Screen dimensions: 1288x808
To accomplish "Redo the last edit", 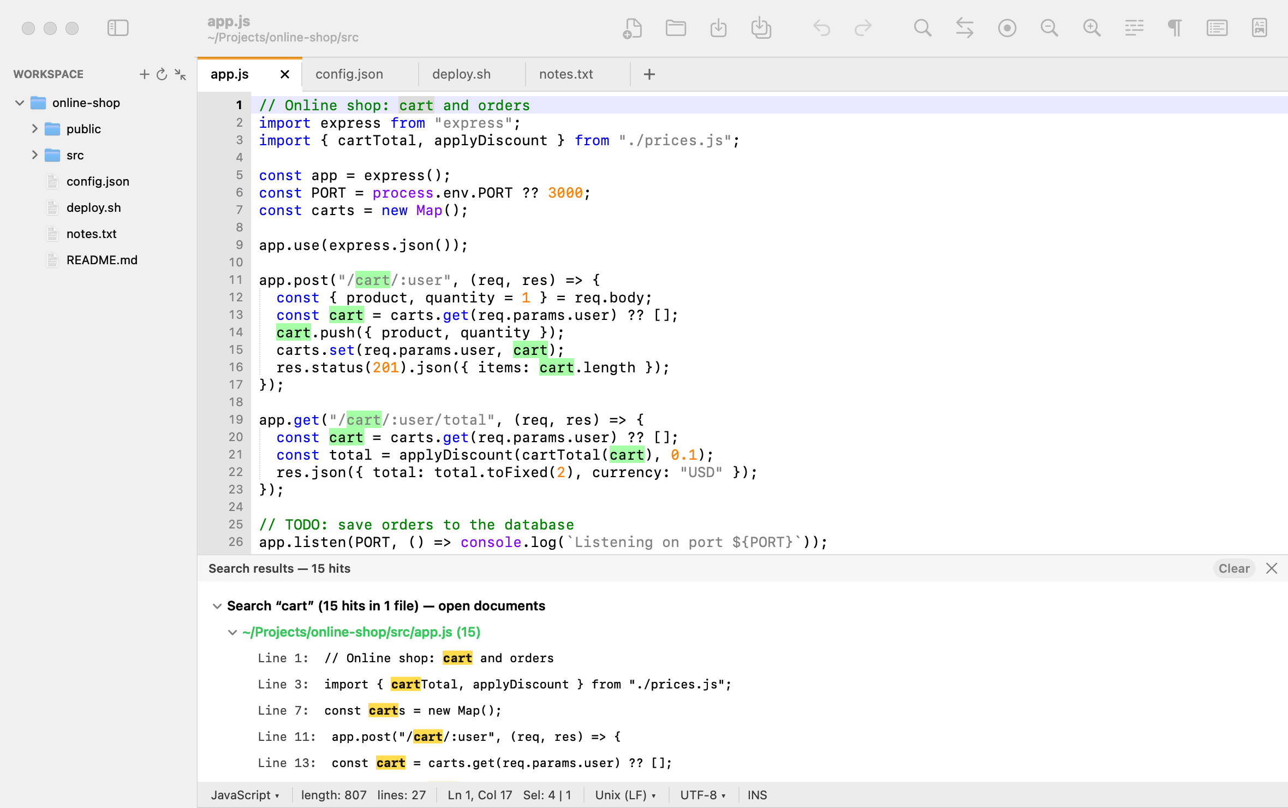I will [x=863, y=28].
